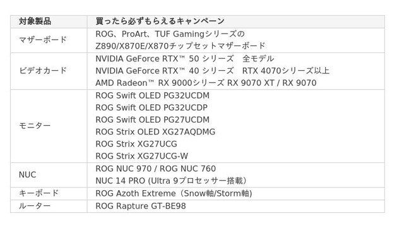Click ROG Strix OLED XG27AQDMG entry
Viewport: 404px width, 228px height.
[155, 132]
